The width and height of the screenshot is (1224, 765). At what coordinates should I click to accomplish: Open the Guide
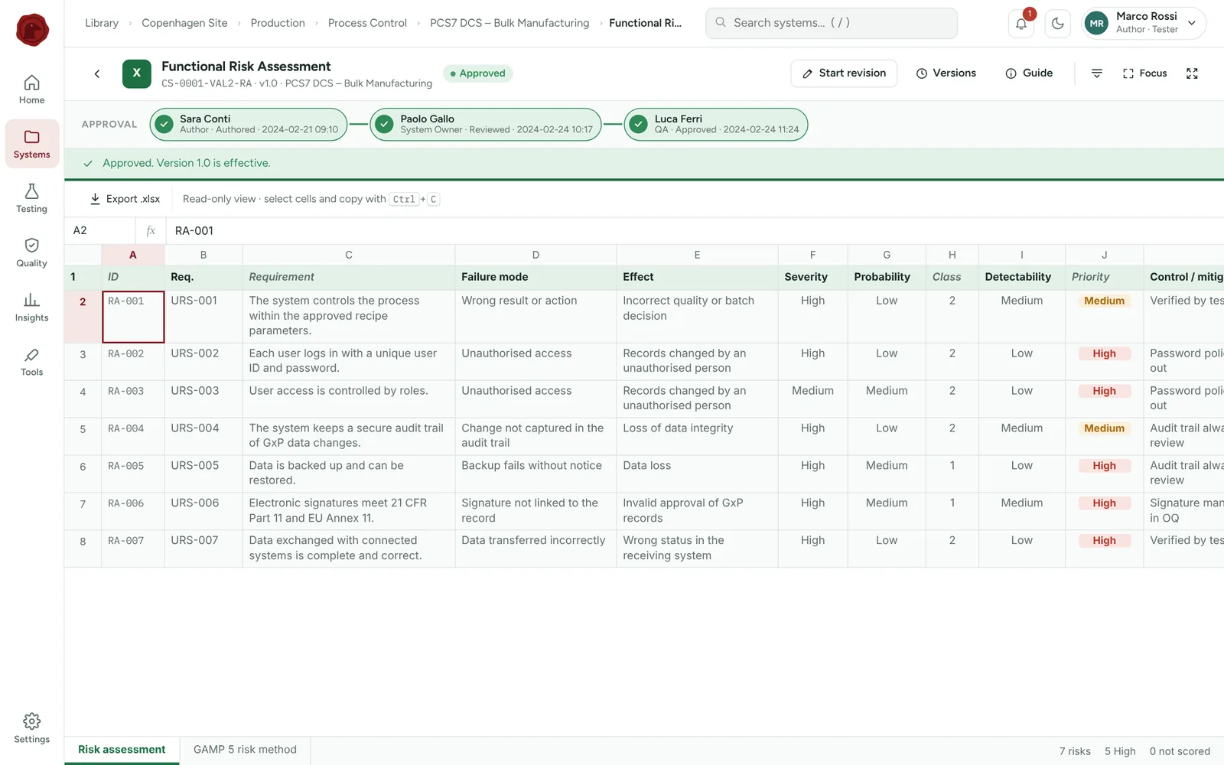(1029, 73)
